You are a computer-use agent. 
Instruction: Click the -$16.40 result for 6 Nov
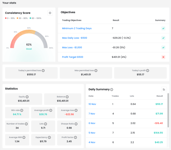pos(158,123)
